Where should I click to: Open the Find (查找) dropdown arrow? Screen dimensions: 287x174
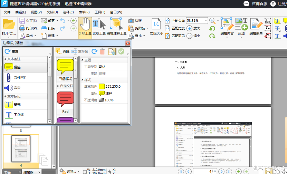point(144,36)
